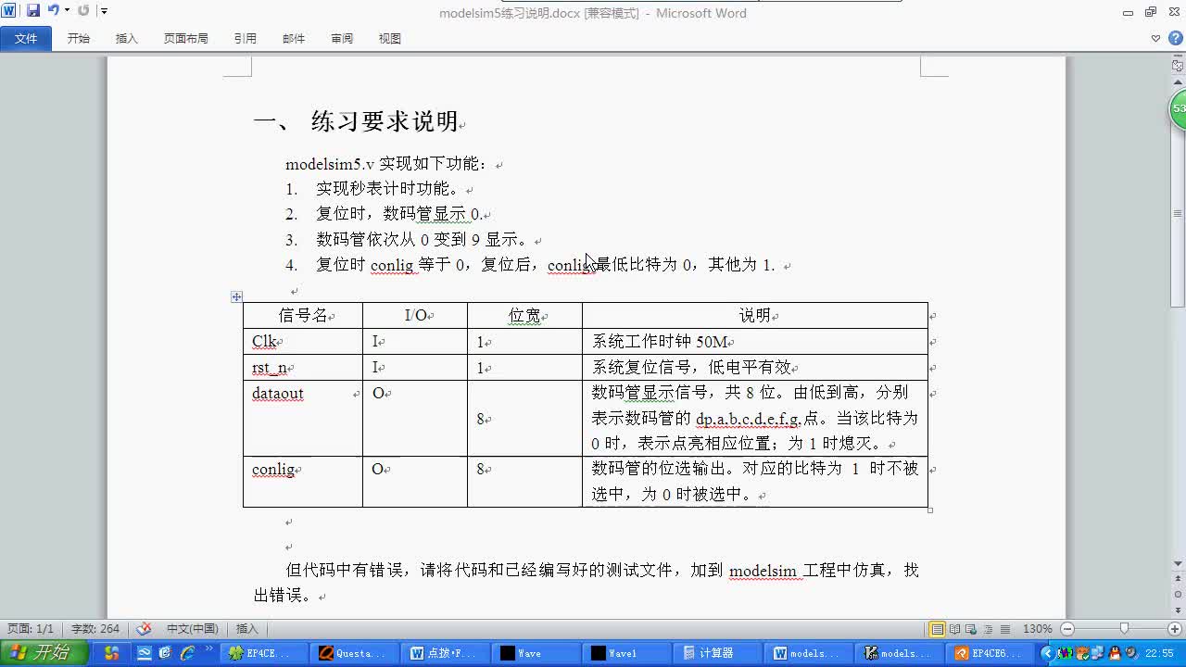The width and height of the screenshot is (1186, 667).
Task: Open the first EP4CE taskbar window with the green icon
Action: tap(263, 653)
